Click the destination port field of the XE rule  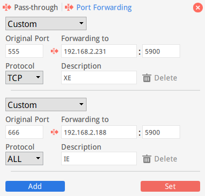161,51
